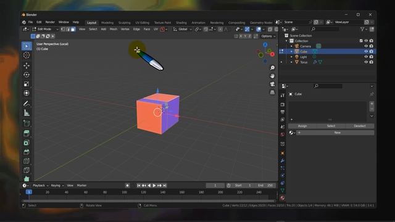The width and height of the screenshot is (395, 222).
Task: Select the Bevel tool
Action: click(27, 152)
